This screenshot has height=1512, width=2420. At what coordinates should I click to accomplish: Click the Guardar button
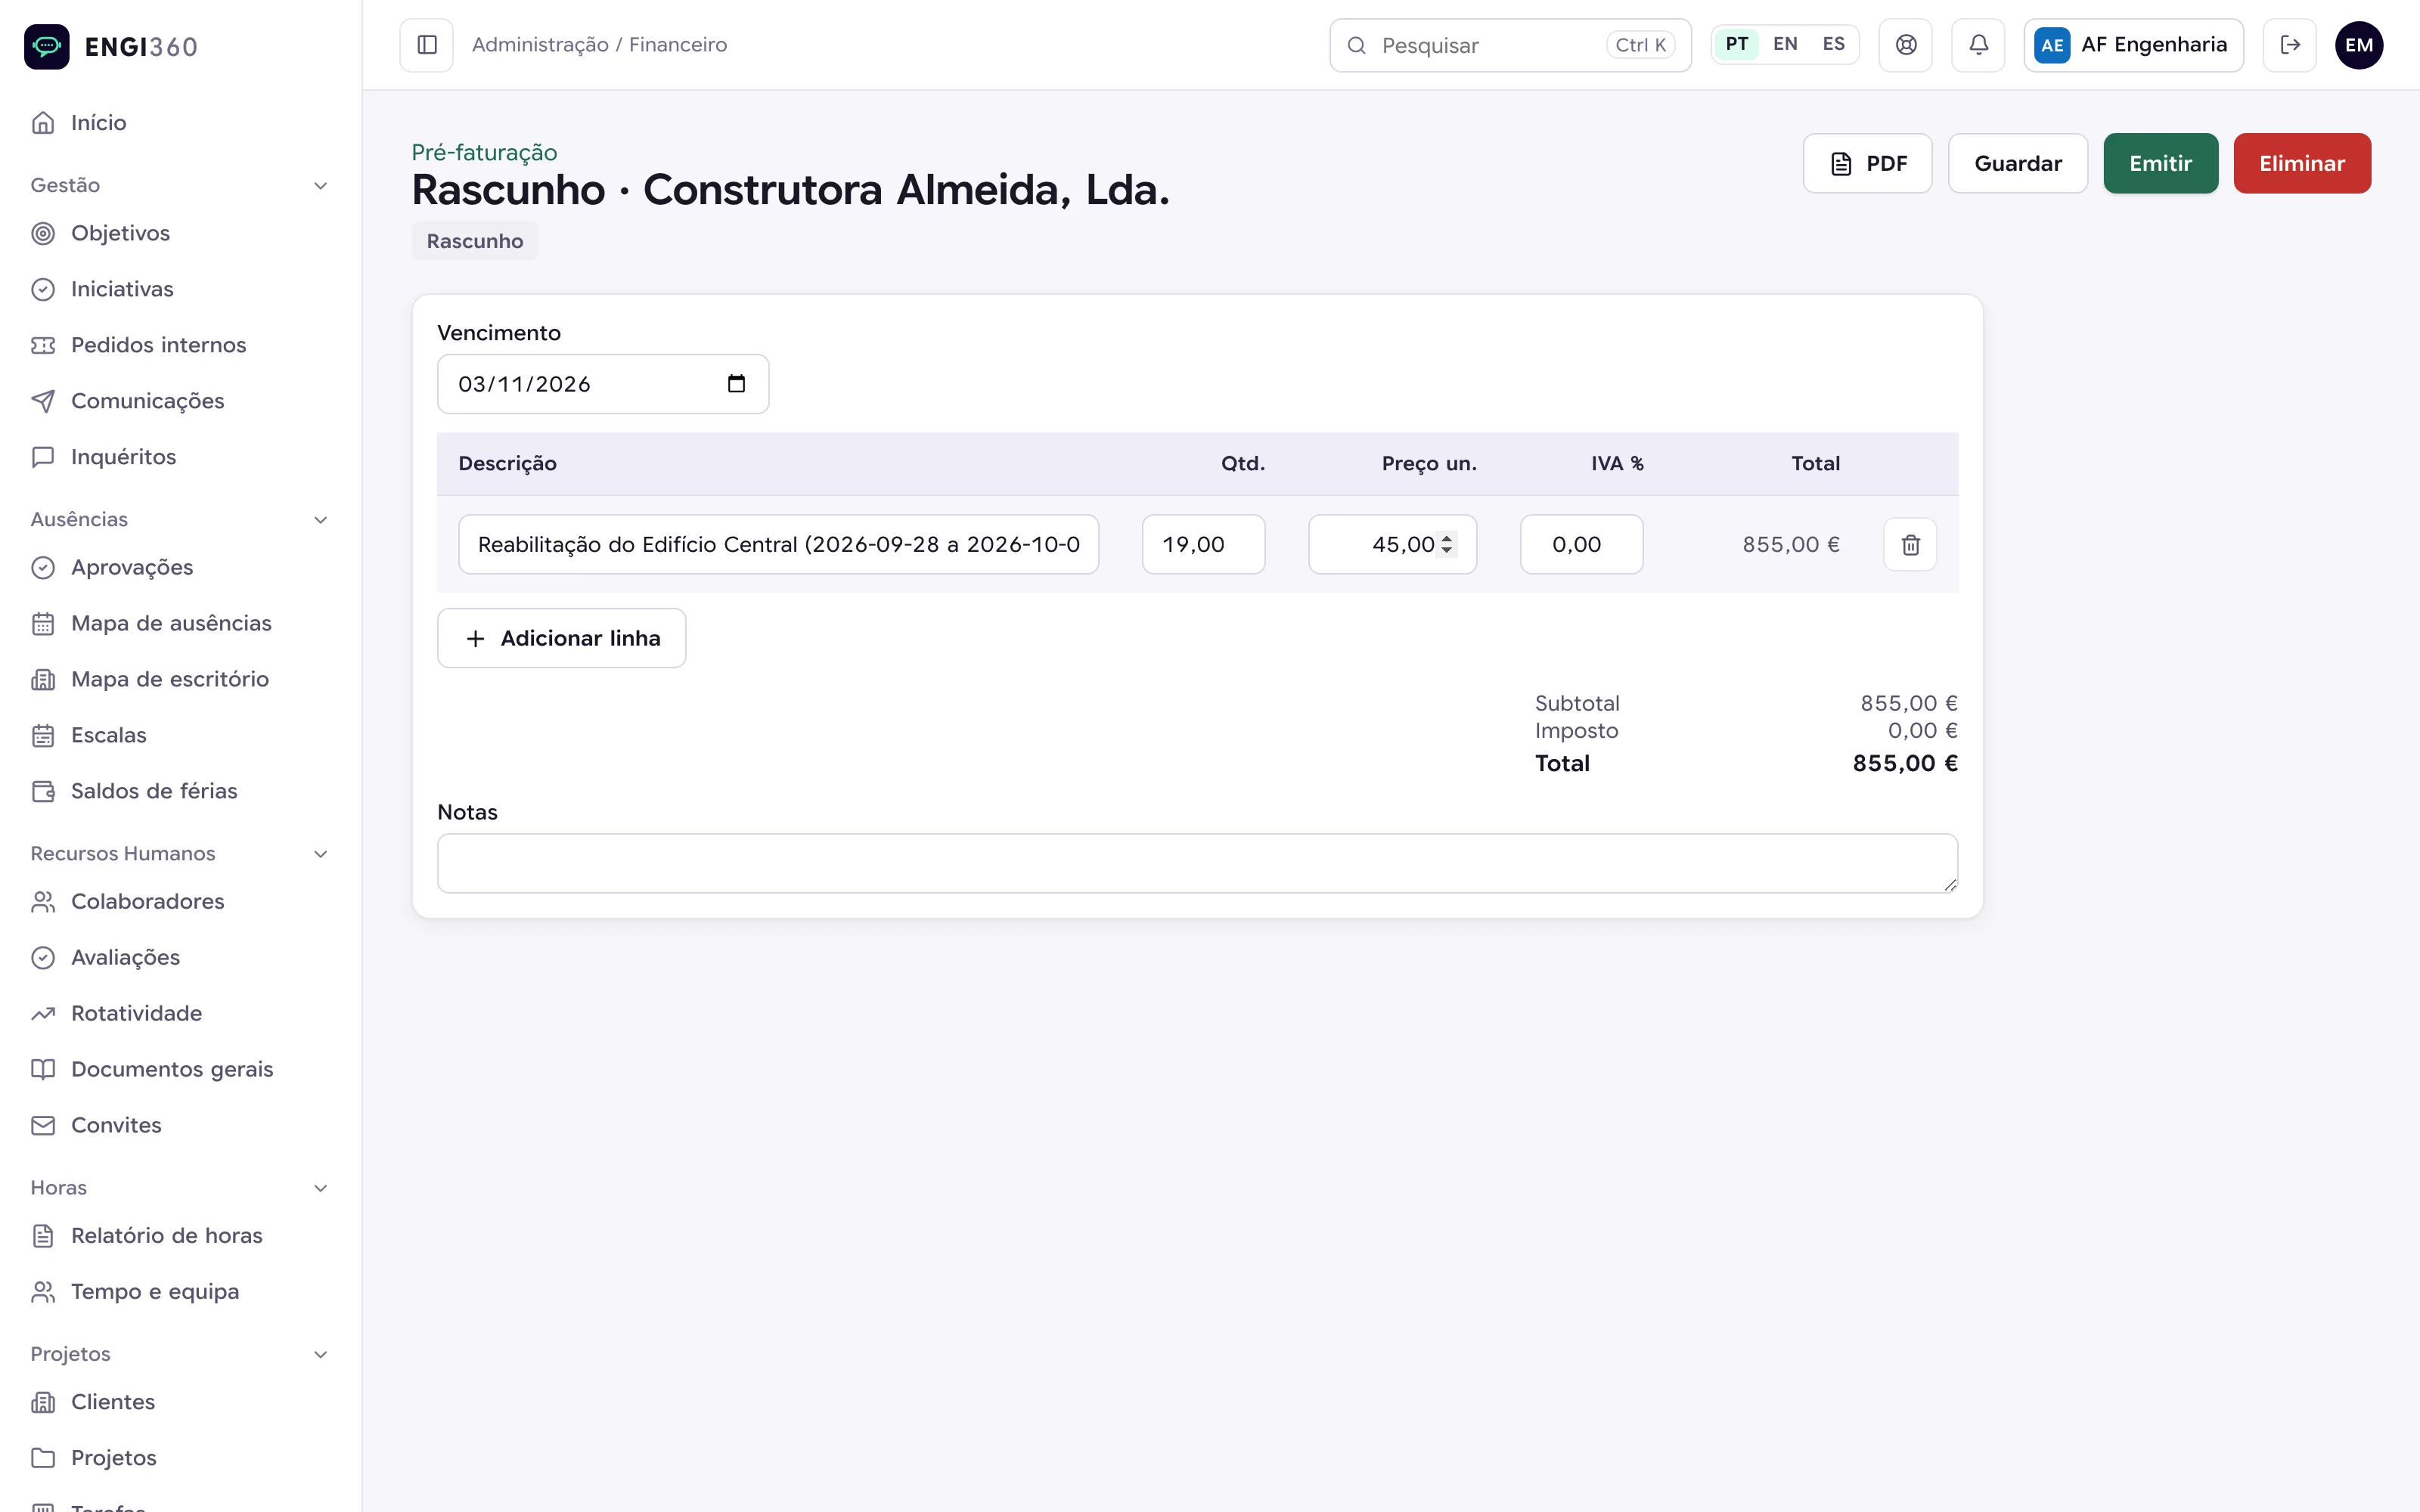point(2017,163)
